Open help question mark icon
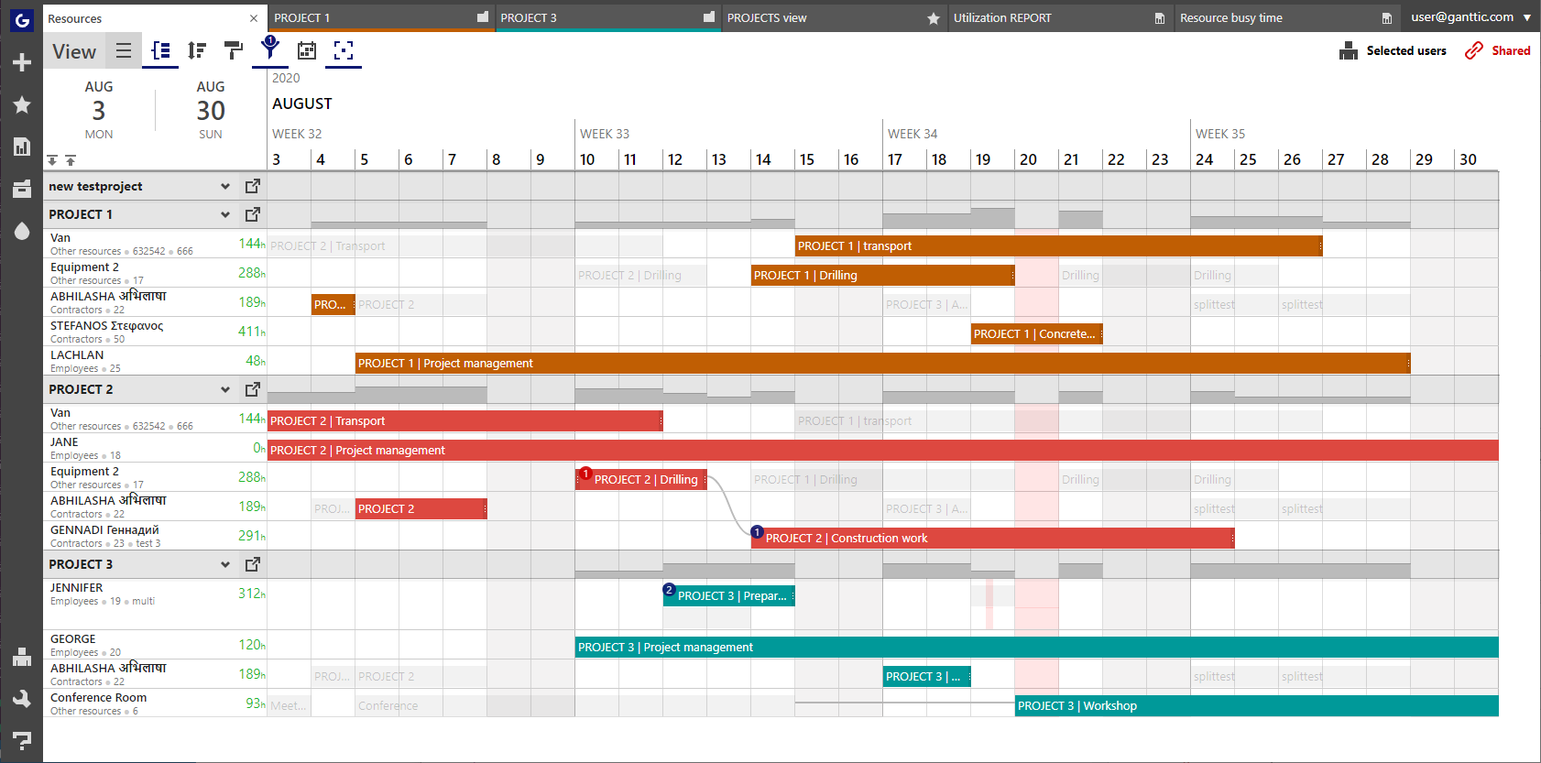The image size is (1541, 763). 22,740
